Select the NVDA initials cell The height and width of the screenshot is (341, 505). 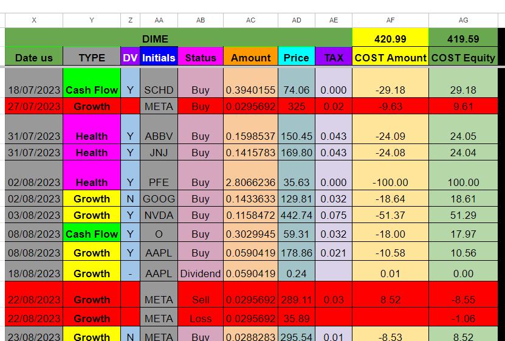click(159, 215)
